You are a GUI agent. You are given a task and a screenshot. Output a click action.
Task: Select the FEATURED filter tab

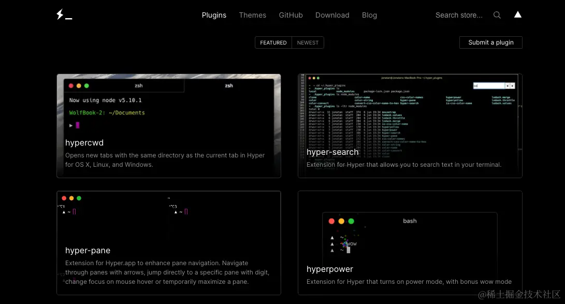point(273,42)
